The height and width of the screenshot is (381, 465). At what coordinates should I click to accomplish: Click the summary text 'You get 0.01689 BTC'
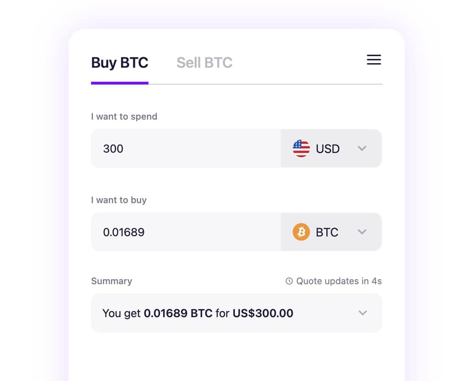click(x=156, y=313)
